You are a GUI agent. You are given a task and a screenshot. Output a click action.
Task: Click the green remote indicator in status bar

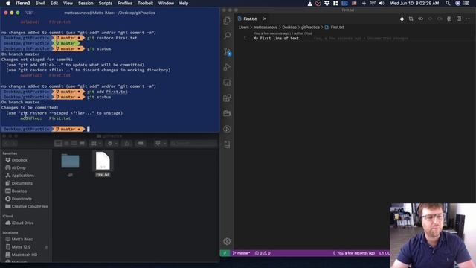[x=225, y=253]
